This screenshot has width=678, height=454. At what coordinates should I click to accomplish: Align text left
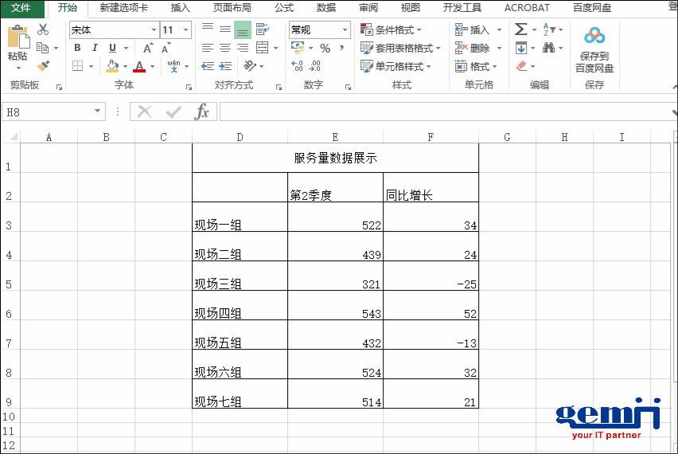coord(208,48)
